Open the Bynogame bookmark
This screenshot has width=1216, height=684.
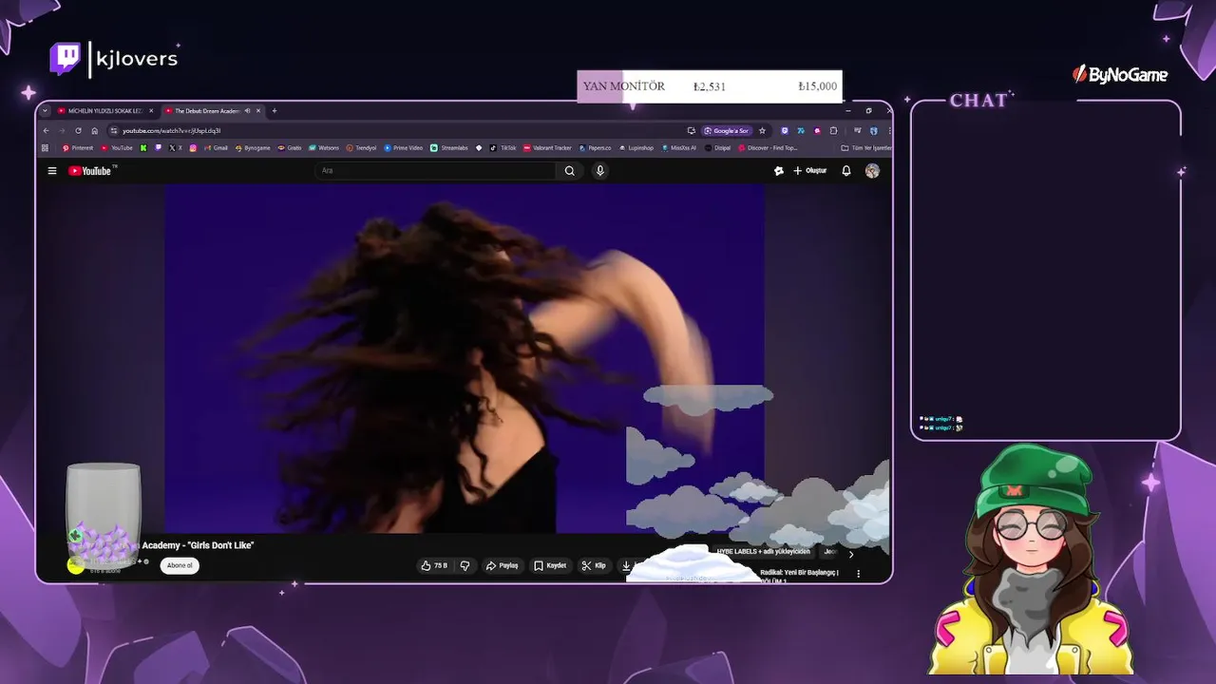[252, 148]
